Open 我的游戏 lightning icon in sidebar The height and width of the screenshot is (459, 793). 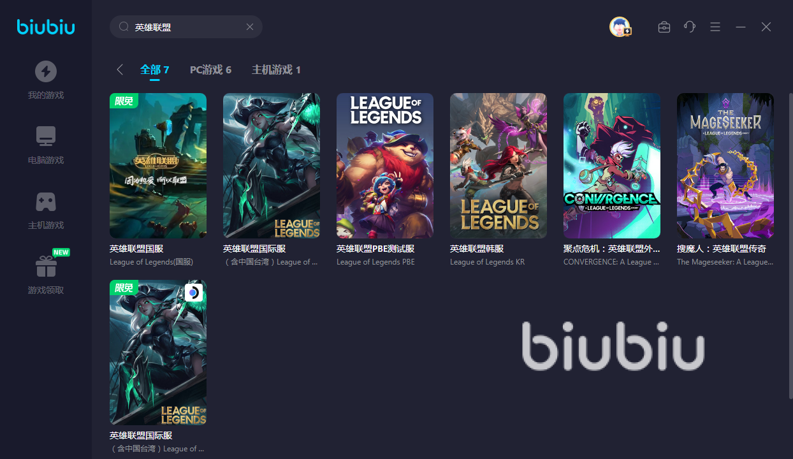click(x=46, y=71)
